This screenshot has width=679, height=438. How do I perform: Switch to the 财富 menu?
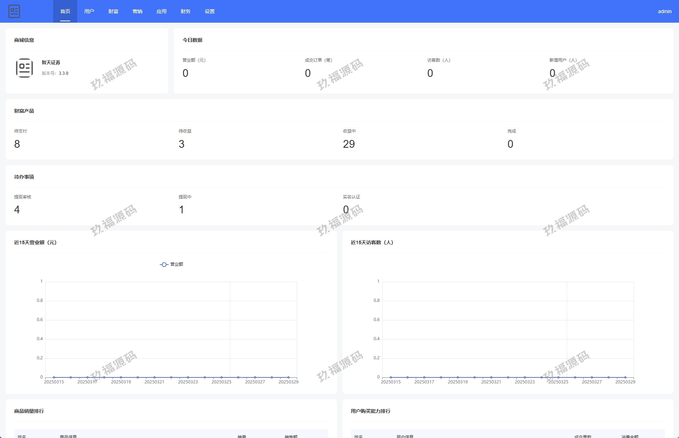(113, 11)
